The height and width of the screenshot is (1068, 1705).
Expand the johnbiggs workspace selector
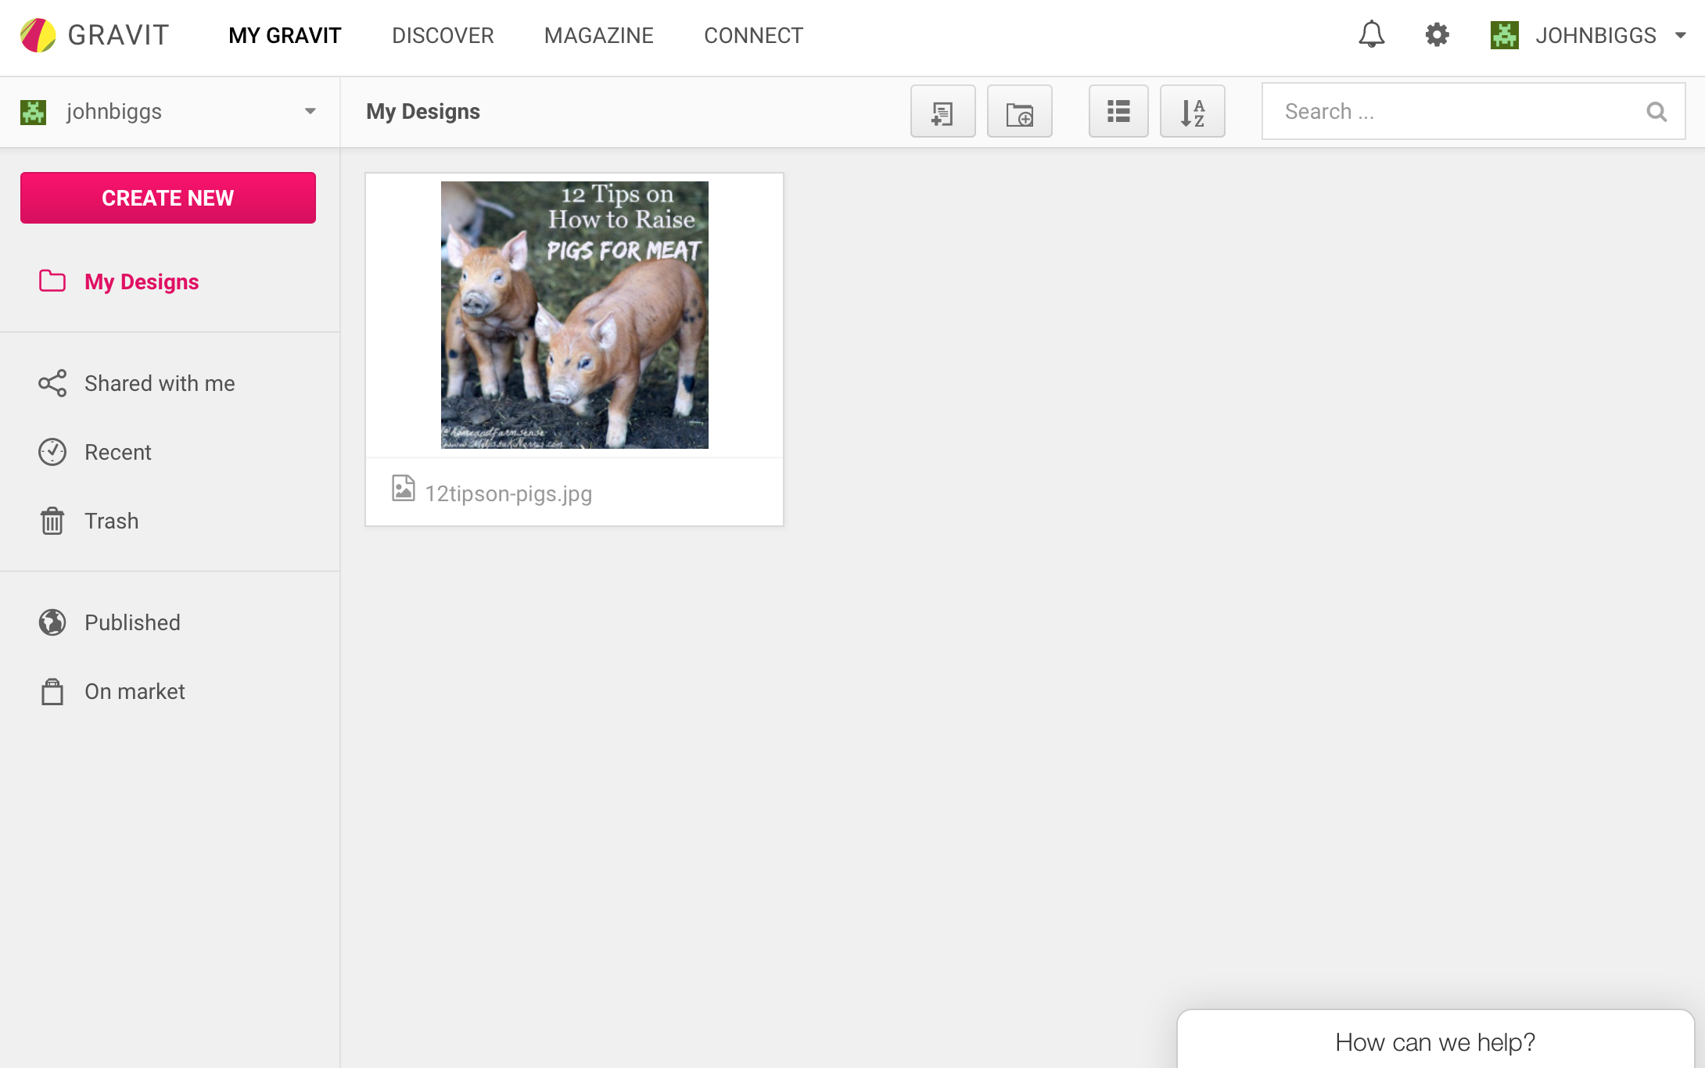(x=310, y=112)
